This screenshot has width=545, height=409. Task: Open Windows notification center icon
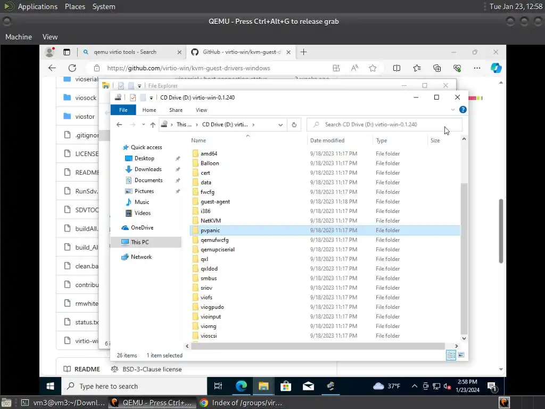pyautogui.click(x=492, y=386)
